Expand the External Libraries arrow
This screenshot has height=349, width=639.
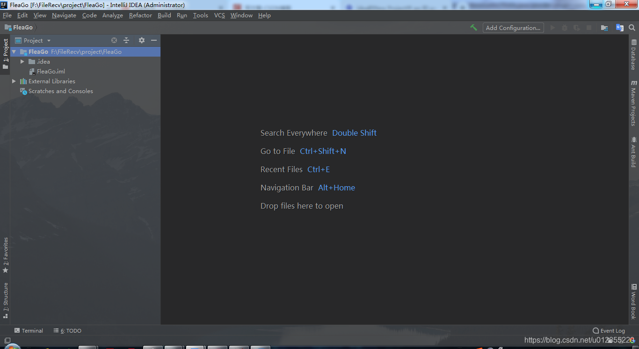click(14, 81)
